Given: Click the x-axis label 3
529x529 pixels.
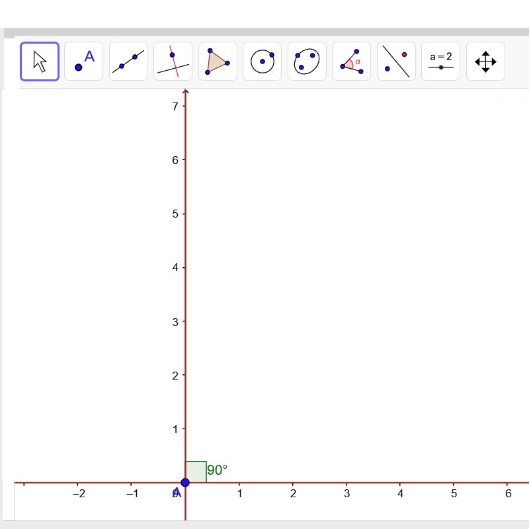Looking at the screenshot, I should pyautogui.click(x=346, y=493).
